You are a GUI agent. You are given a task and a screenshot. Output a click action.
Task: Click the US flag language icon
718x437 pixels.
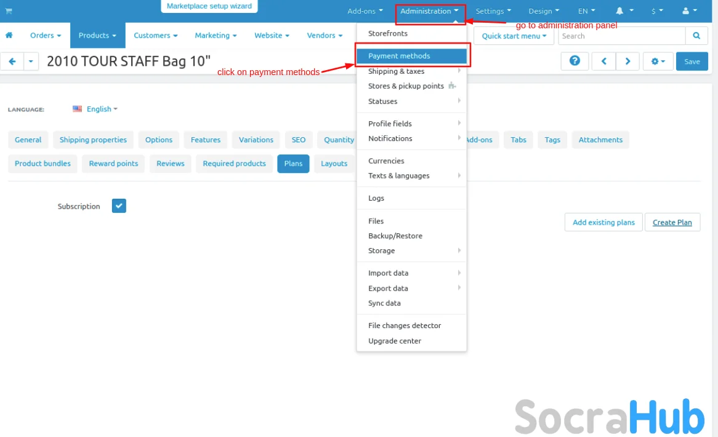(x=77, y=109)
